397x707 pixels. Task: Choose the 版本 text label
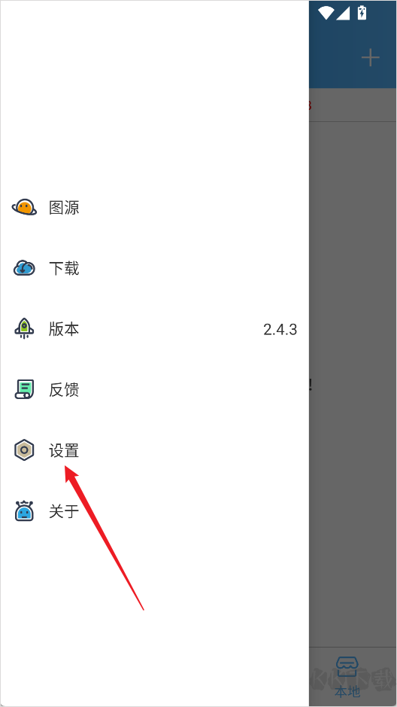(x=64, y=329)
